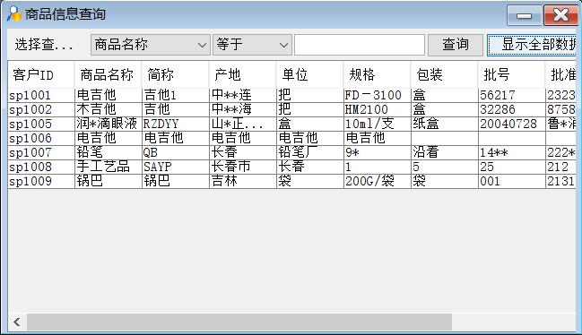The image size is (582, 335).
Task: Select the sp1005 row ID cell
Action: point(41,124)
